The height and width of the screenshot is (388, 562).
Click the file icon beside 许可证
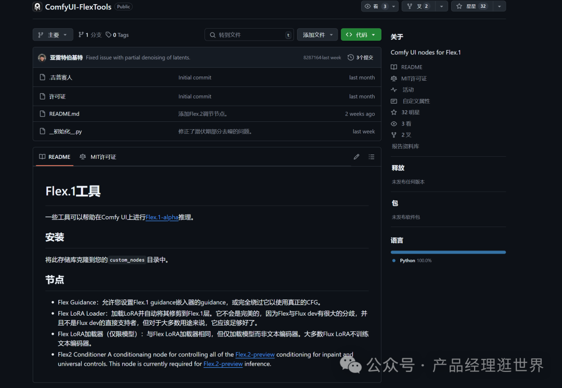pyautogui.click(x=42, y=96)
